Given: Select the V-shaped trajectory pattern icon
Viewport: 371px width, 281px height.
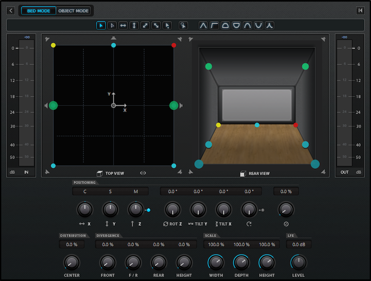Looking at the screenshot, I should pos(202,26).
